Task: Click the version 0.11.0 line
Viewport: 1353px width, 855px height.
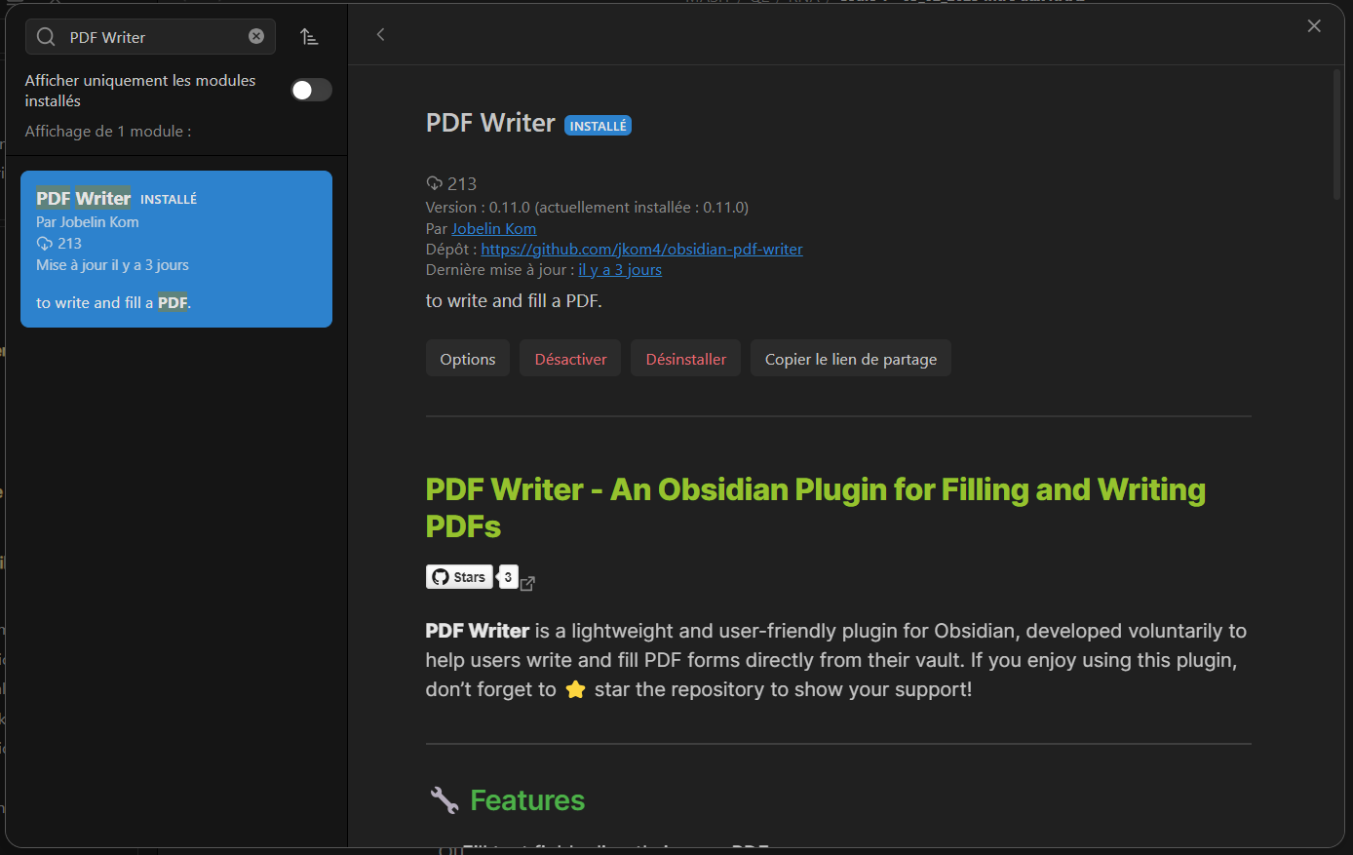Action: pyautogui.click(x=587, y=207)
